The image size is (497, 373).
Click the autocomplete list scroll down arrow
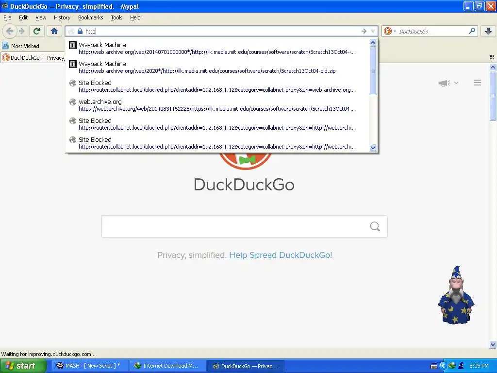[373, 148]
